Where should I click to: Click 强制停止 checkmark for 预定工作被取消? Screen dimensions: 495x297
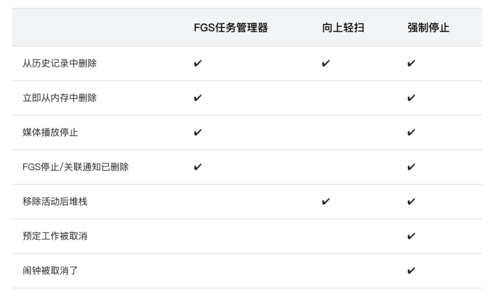coord(411,236)
